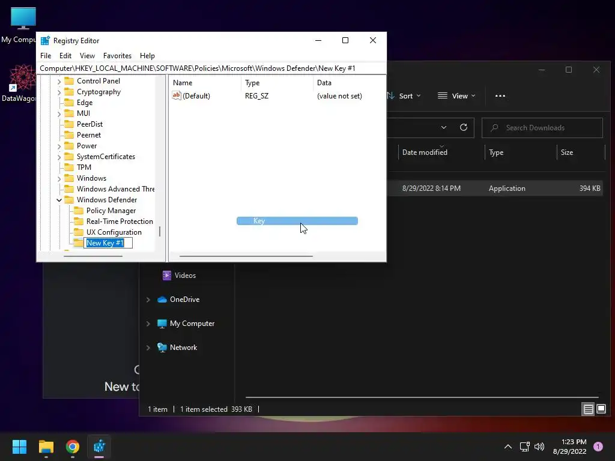Open See more options in File Explorer
615x461 pixels.
coord(500,95)
